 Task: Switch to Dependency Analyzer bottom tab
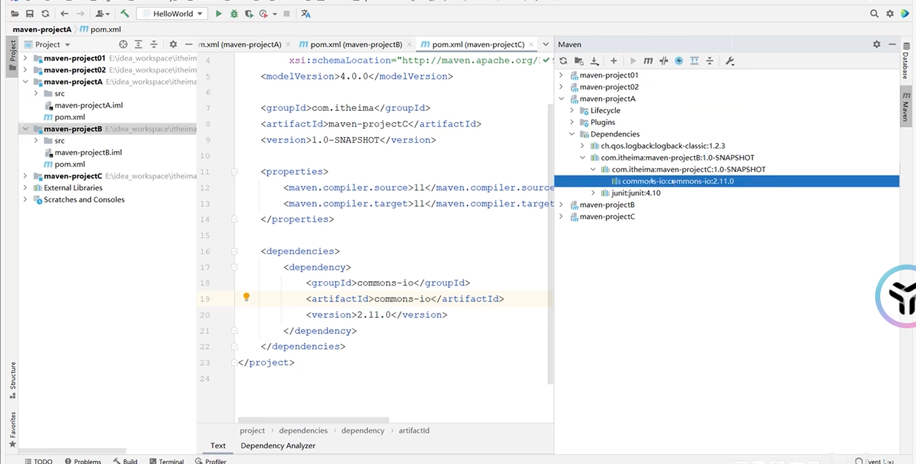278,446
